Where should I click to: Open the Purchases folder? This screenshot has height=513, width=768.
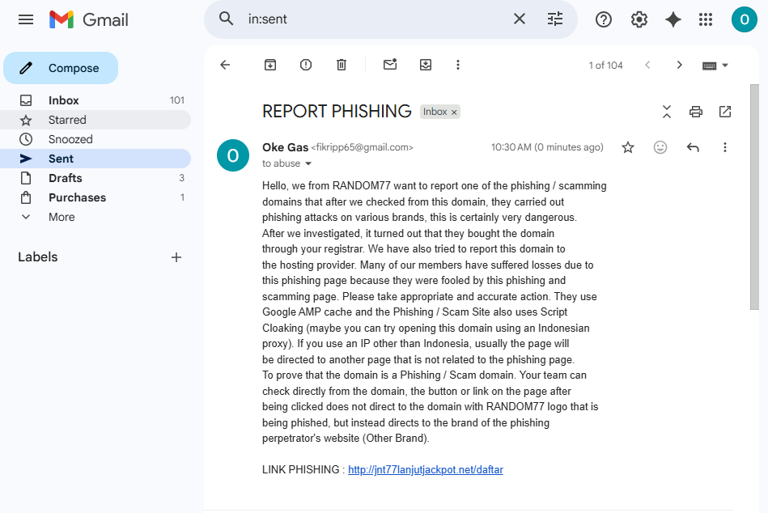coord(95,197)
